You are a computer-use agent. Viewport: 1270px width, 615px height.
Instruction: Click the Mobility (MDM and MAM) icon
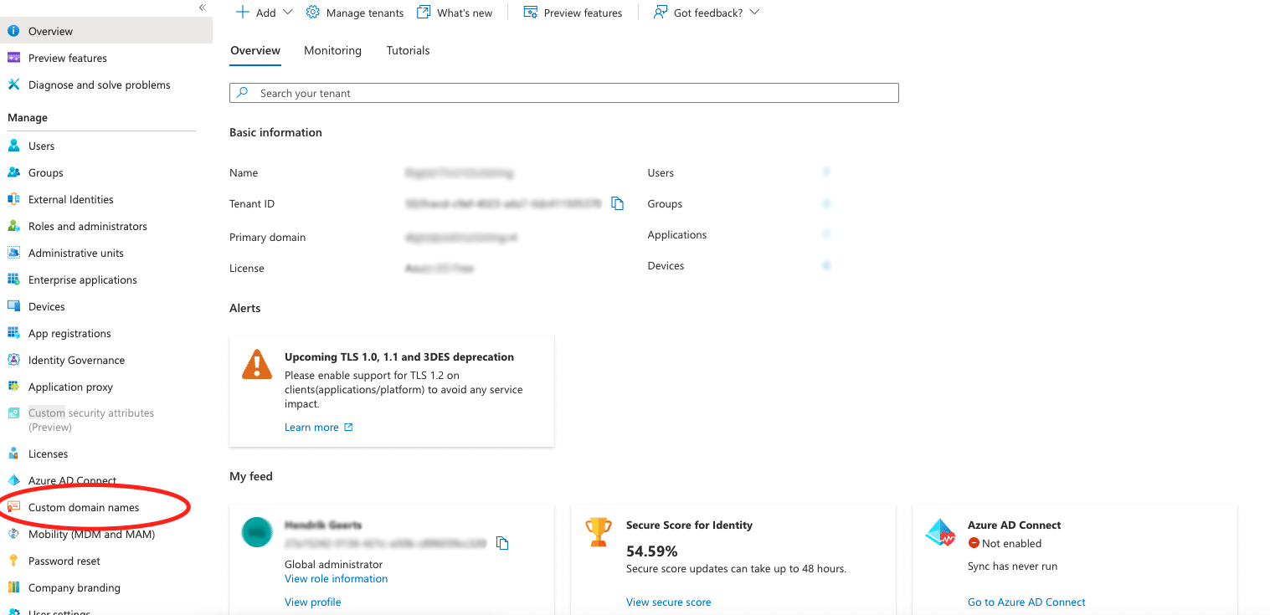(x=13, y=534)
